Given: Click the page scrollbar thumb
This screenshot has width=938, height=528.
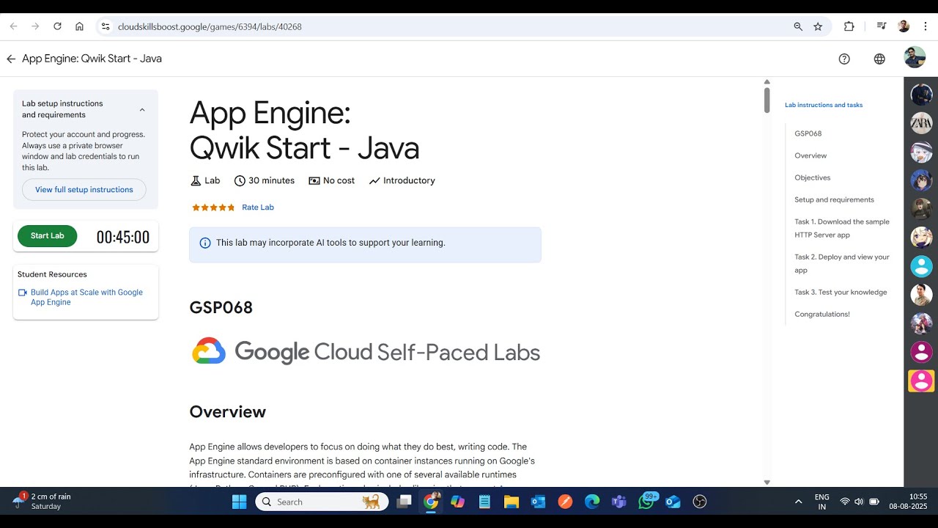Looking at the screenshot, I should 767,100.
